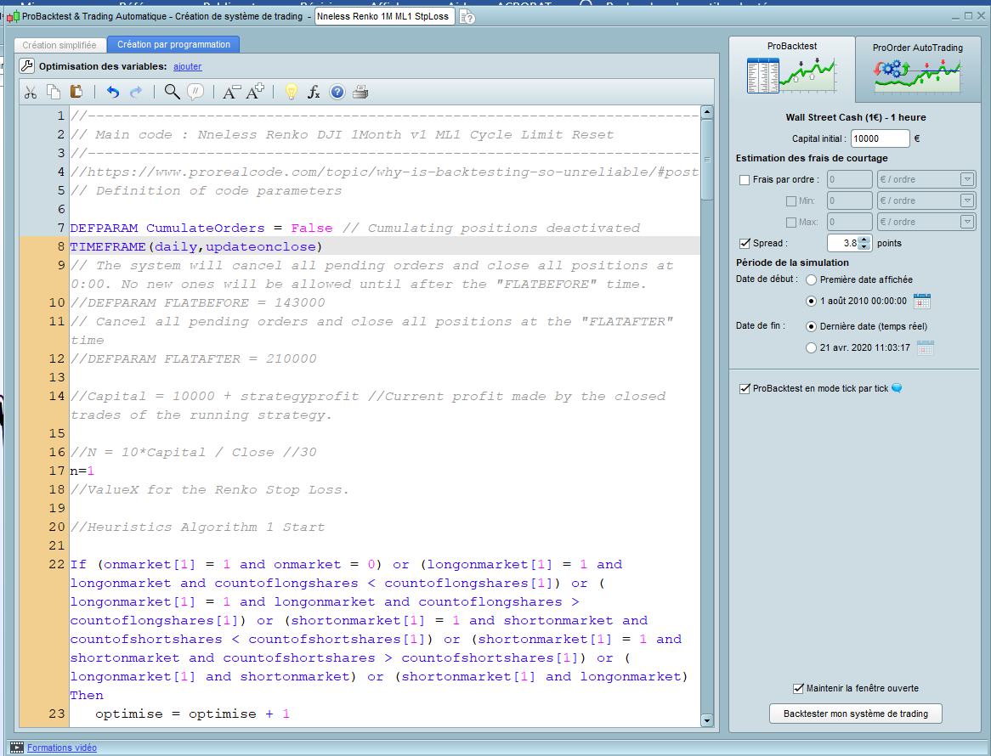Open the search magnifier tool
Viewport: 991px width, 756px height.
point(172,93)
